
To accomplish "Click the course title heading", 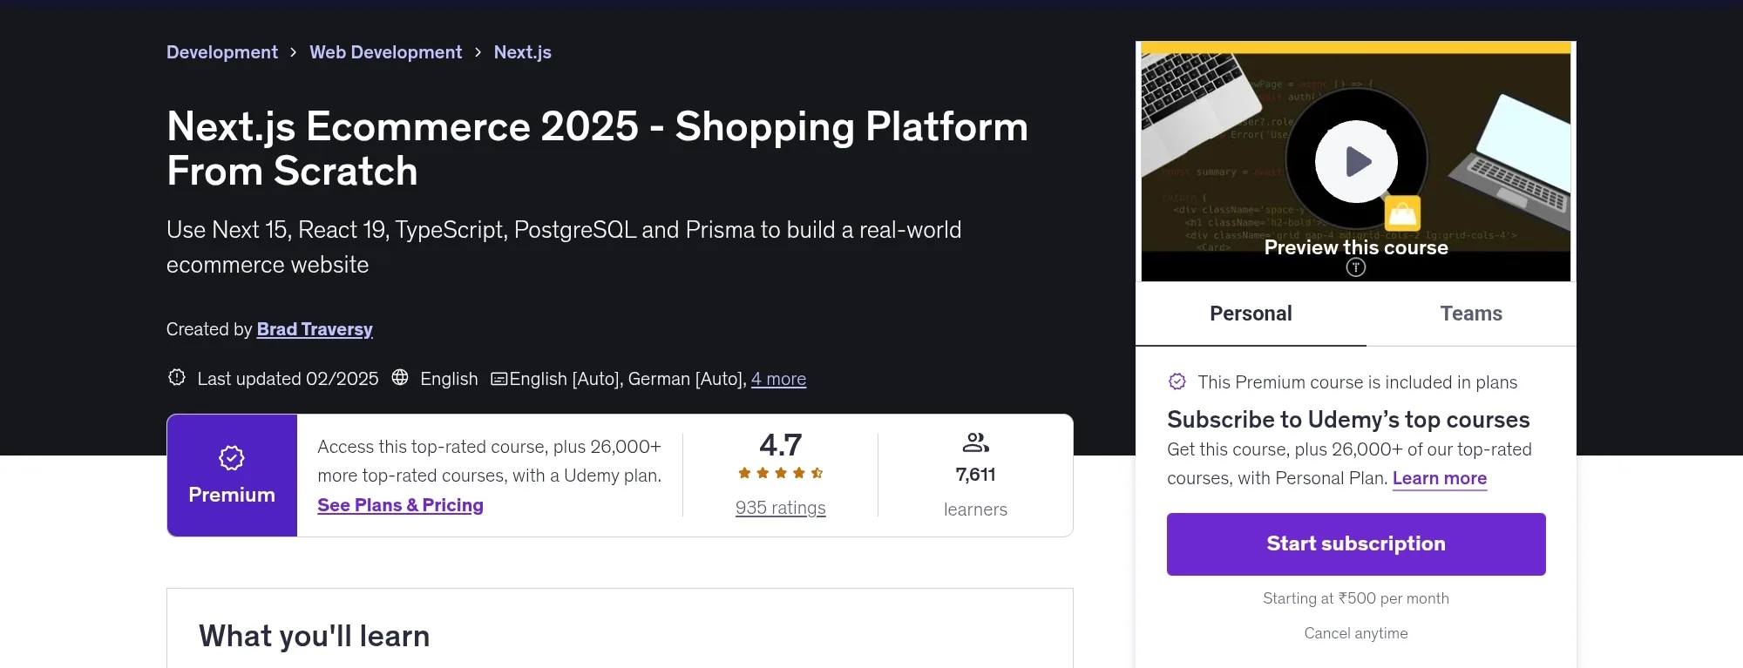I will 598,148.
